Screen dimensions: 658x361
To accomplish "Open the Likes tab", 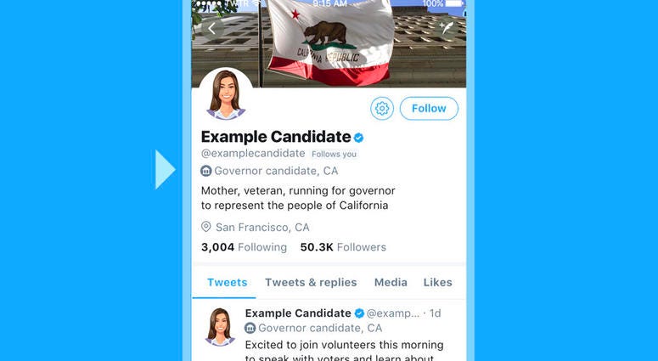I will coord(438,283).
